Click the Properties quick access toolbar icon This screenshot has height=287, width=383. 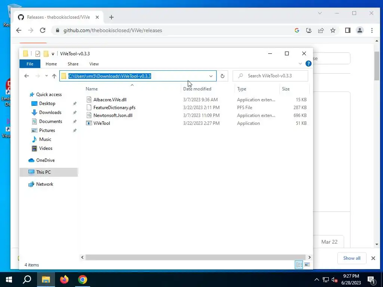click(38, 54)
